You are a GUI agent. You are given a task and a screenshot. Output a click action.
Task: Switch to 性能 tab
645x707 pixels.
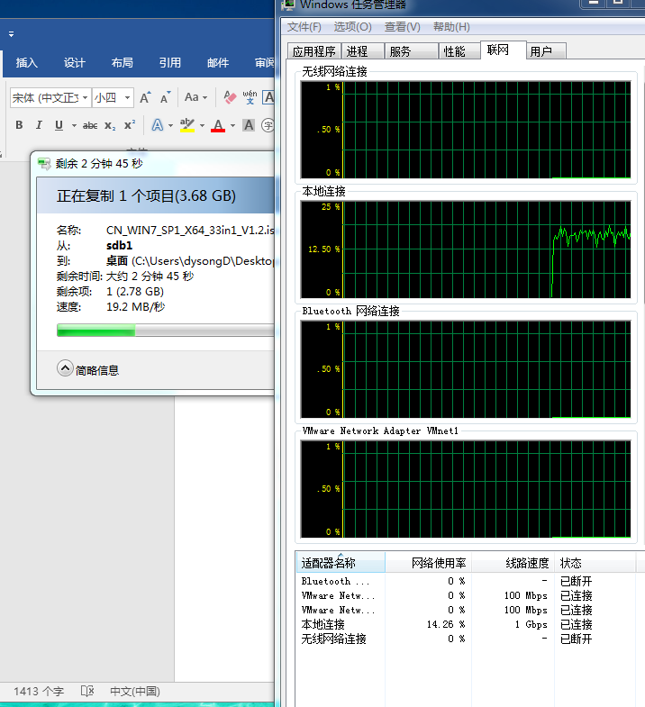(x=459, y=51)
